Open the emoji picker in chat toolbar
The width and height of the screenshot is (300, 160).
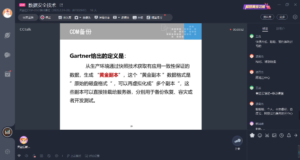coord(259,135)
